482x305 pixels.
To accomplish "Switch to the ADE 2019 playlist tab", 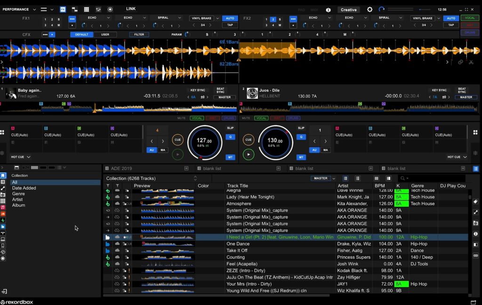I will (x=121, y=169).
